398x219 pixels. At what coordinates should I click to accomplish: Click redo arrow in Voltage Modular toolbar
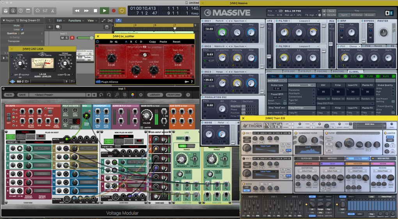[109, 95]
